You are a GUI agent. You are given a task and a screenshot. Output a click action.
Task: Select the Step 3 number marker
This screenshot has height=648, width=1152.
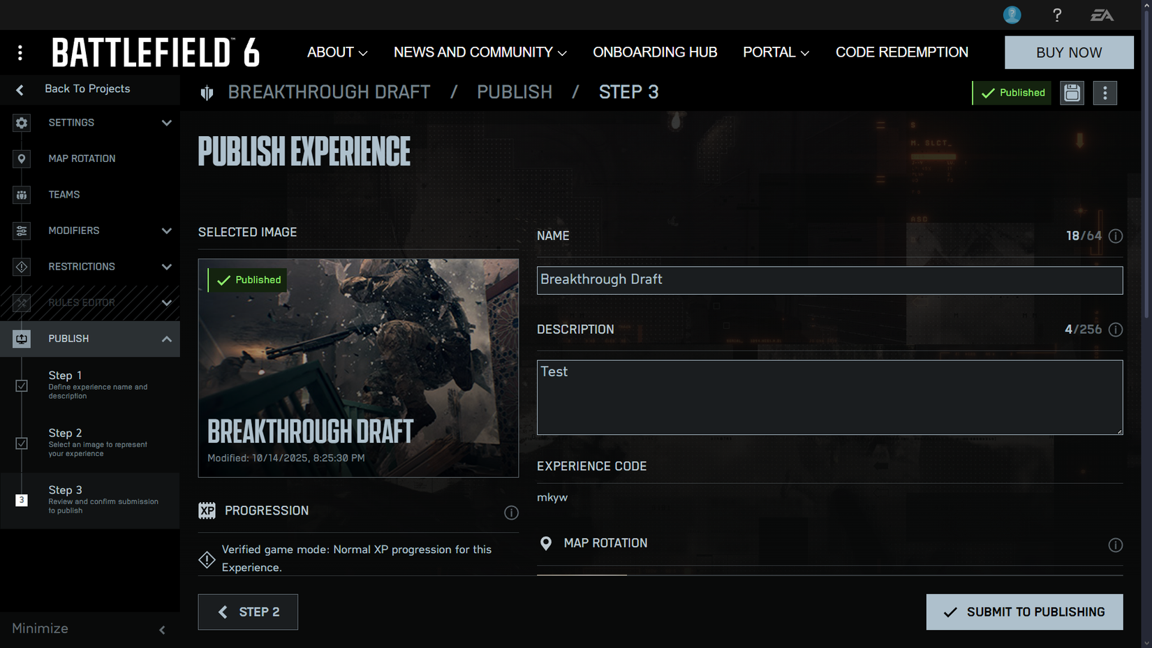[22, 500]
